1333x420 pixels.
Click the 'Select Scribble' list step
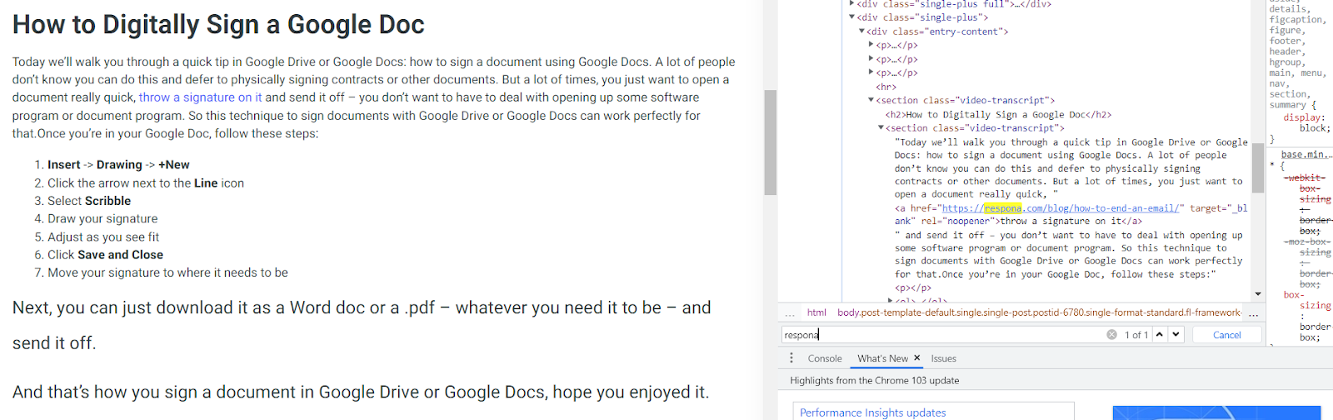click(x=89, y=201)
